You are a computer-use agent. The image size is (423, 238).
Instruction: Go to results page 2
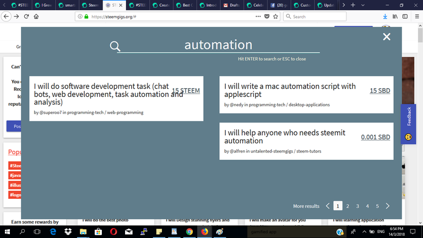click(348, 206)
